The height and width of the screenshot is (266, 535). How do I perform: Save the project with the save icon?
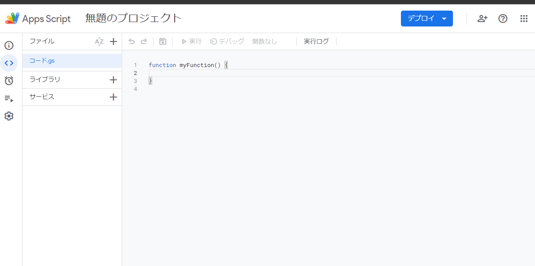coord(162,41)
